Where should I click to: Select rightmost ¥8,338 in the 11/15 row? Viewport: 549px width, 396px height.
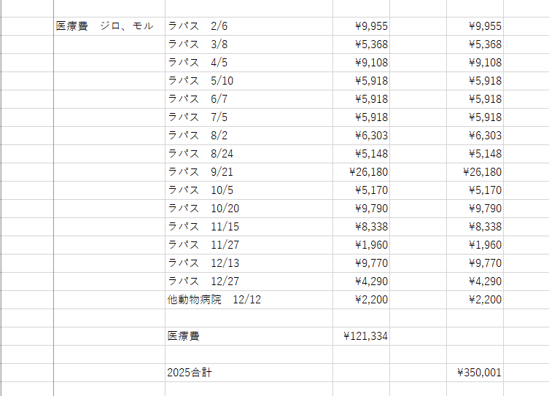click(x=475, y=227)
